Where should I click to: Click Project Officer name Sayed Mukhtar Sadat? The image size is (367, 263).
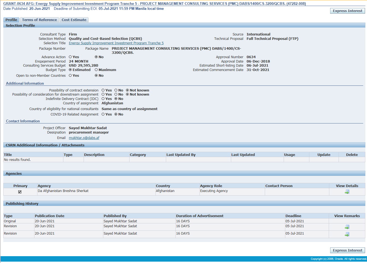(88, 128)
